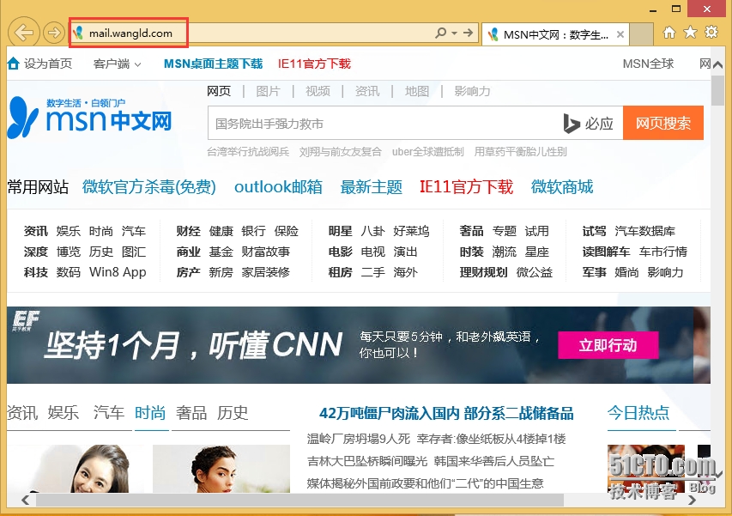
Task: Open the 财富故事 category link
Action: (266, 252)
